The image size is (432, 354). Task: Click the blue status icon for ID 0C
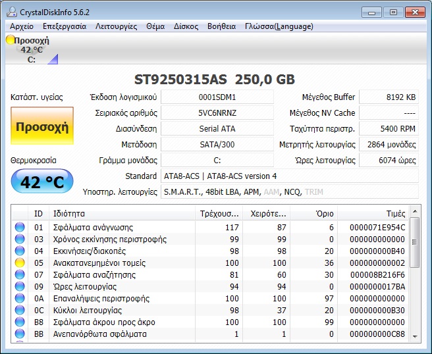point(20,310)
